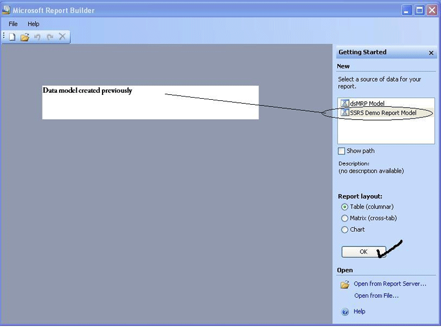Open report using the folder toolbar icon

pos(25,37)
